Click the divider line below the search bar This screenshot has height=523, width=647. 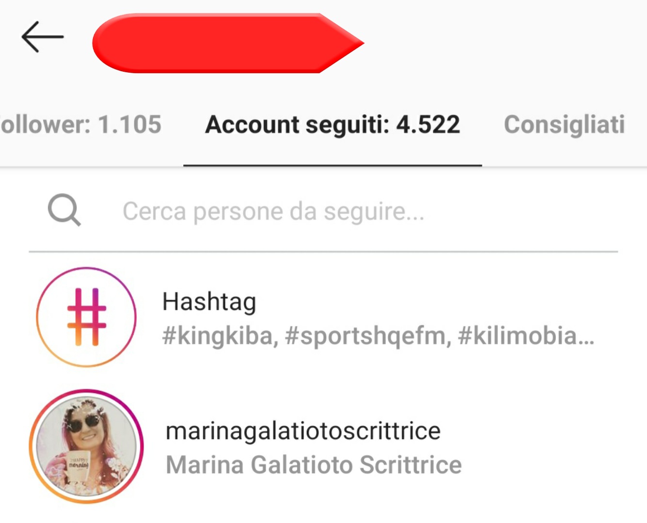point(323,251)
